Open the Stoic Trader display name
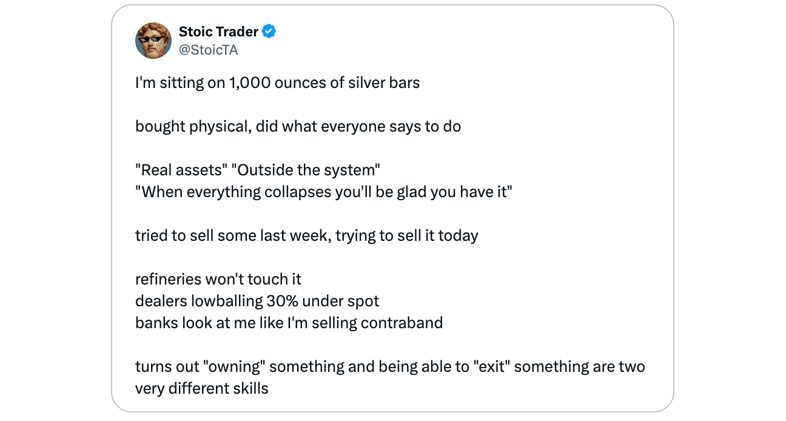 point(218,32)
